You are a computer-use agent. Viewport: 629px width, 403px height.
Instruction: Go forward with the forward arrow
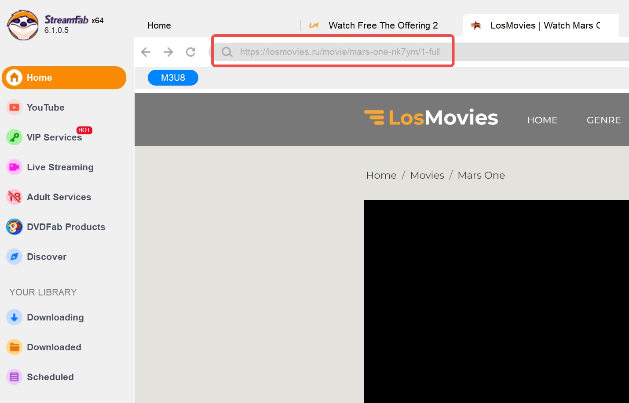pyautogui.click(x=168, y=52)
